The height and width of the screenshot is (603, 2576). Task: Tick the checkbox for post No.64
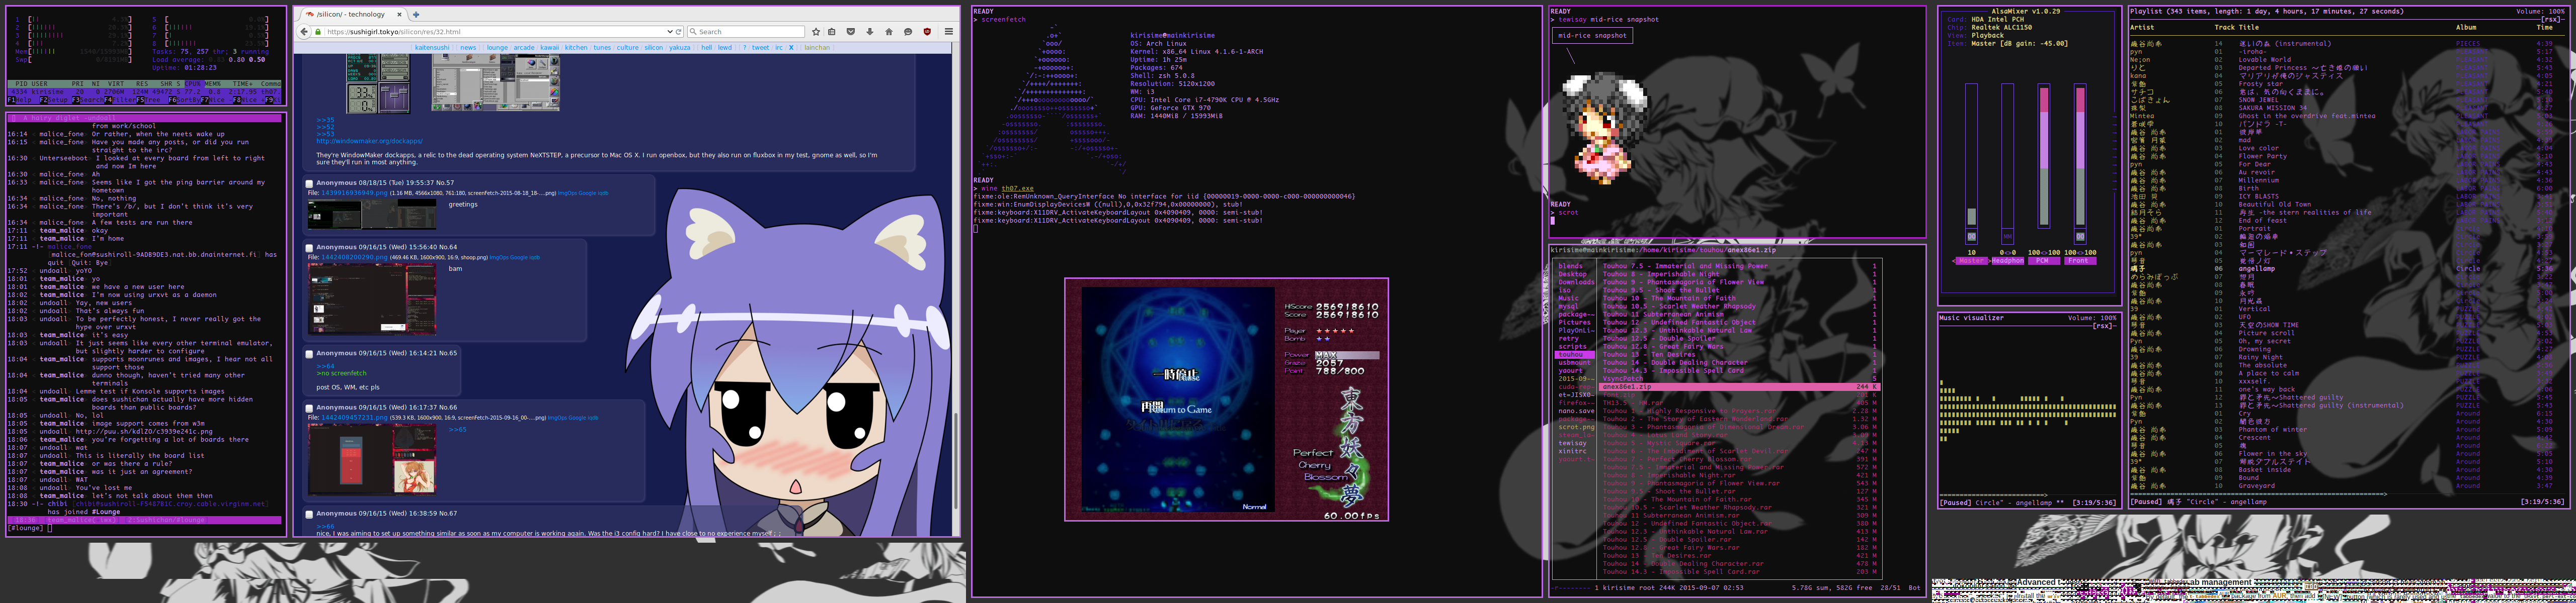[x=309, y=248]
